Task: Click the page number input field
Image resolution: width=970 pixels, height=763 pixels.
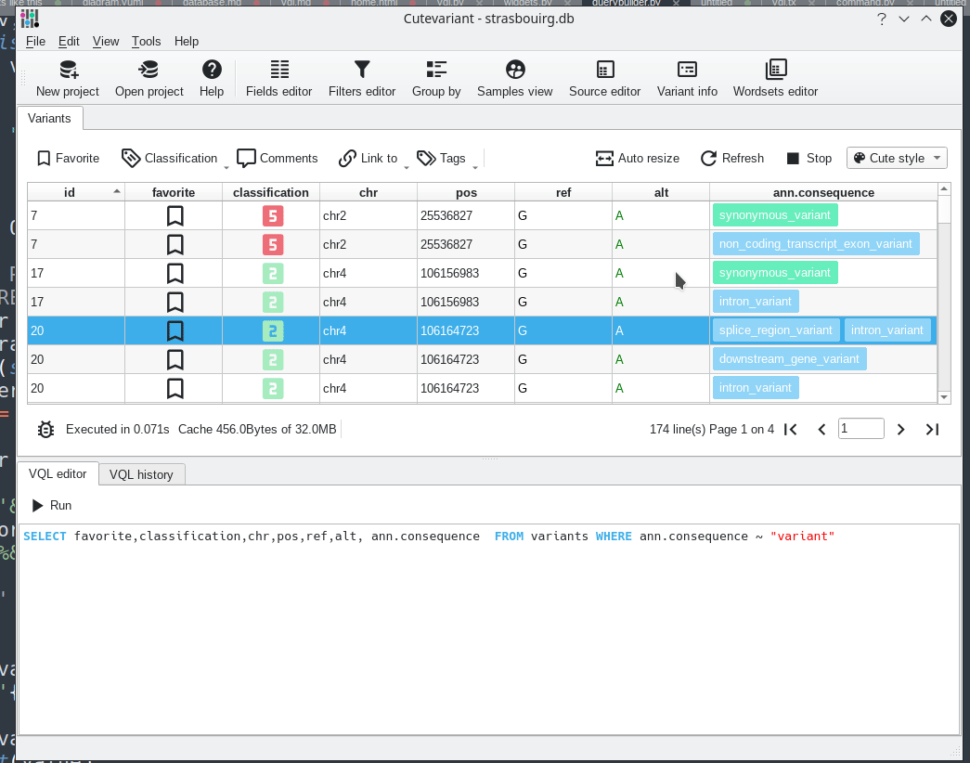Action: 860,429
